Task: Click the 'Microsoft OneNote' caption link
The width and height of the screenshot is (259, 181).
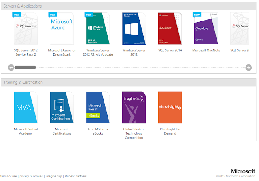Action: tap(206, 50)
